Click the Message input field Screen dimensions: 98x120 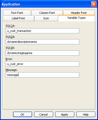(42, 75)
